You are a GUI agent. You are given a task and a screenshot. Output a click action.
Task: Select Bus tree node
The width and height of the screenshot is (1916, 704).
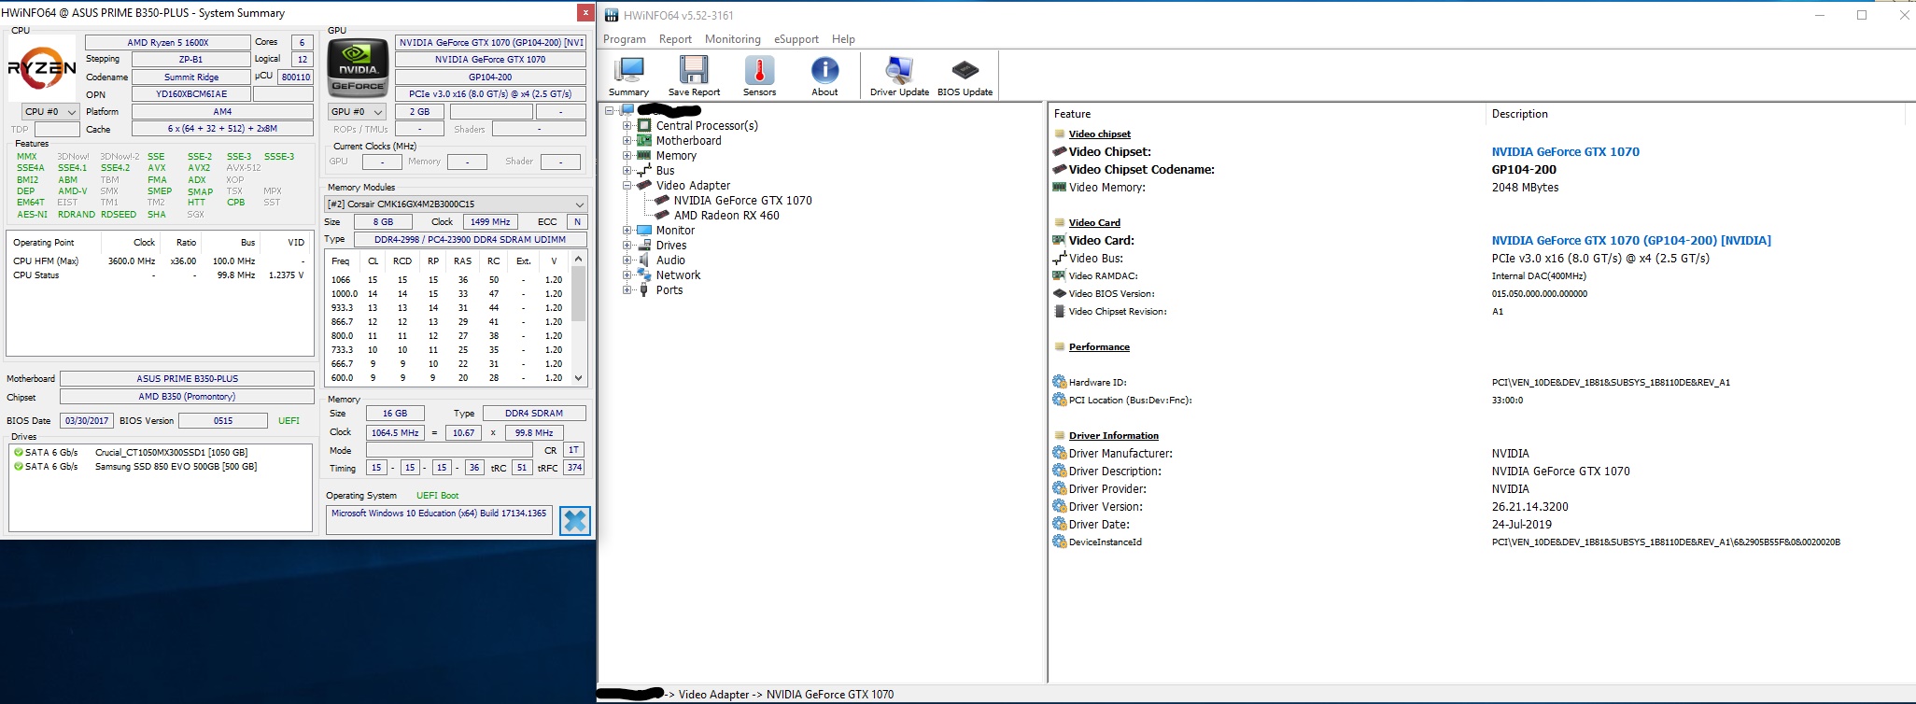665,170
